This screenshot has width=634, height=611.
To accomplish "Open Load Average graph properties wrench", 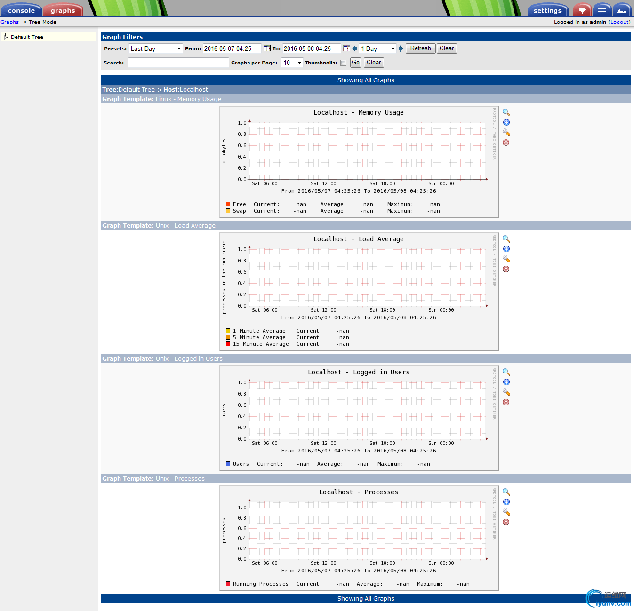I will (x=506, y=259).
